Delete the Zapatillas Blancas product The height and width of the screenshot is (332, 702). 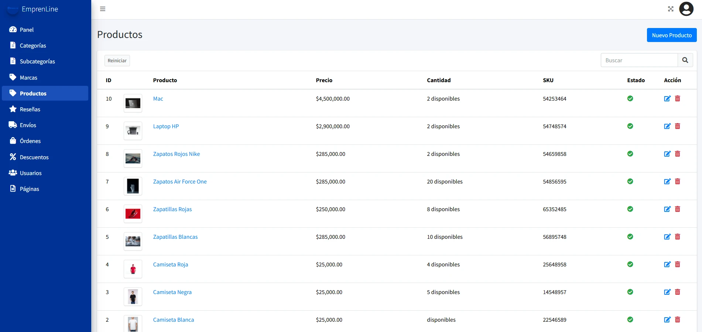(x=678, y=237)
